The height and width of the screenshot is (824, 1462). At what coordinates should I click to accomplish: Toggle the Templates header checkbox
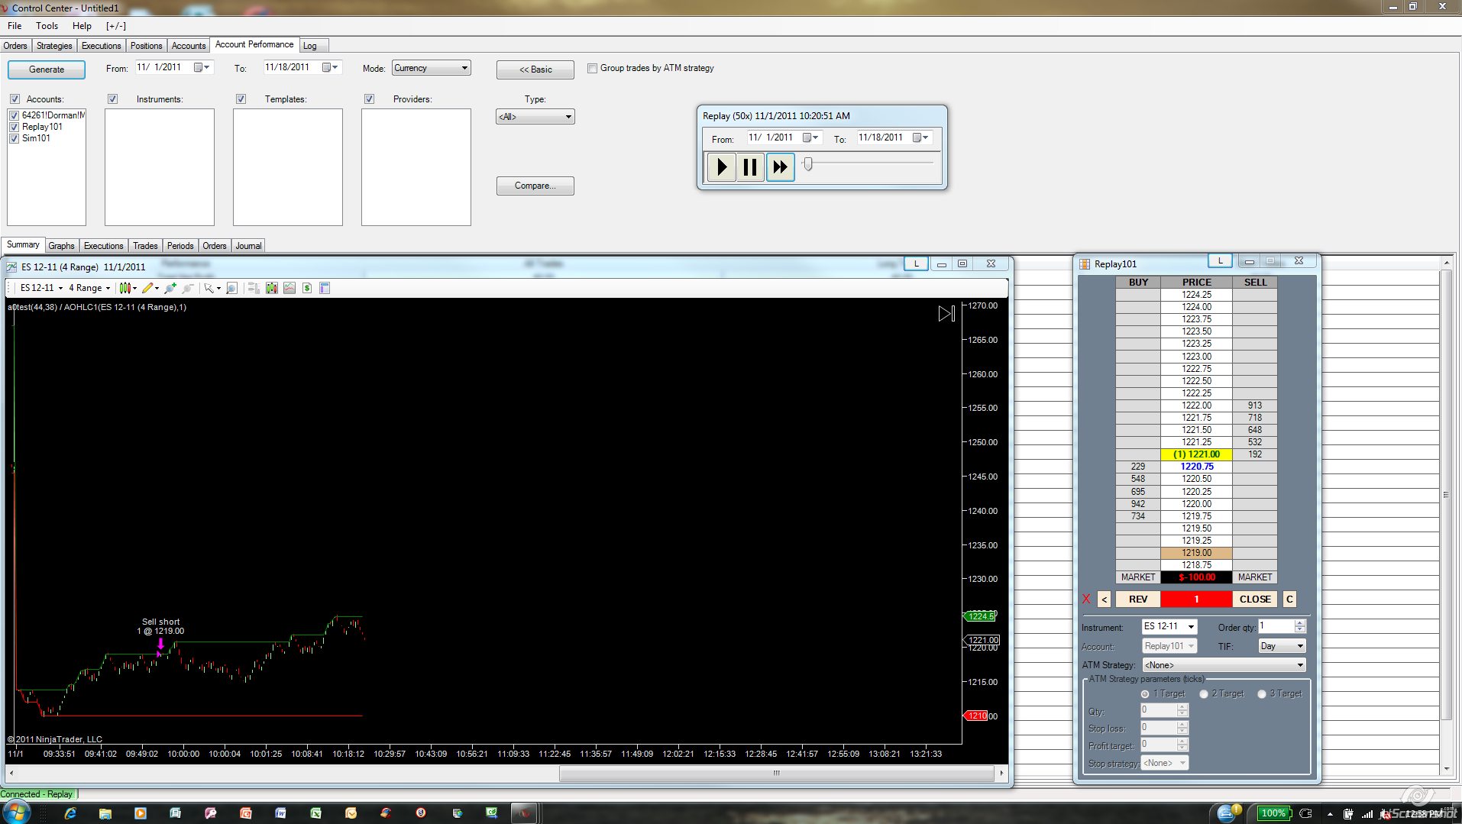[241, 99]
